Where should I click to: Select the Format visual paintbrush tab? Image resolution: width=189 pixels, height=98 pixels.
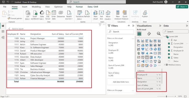(x=149, y=34)
